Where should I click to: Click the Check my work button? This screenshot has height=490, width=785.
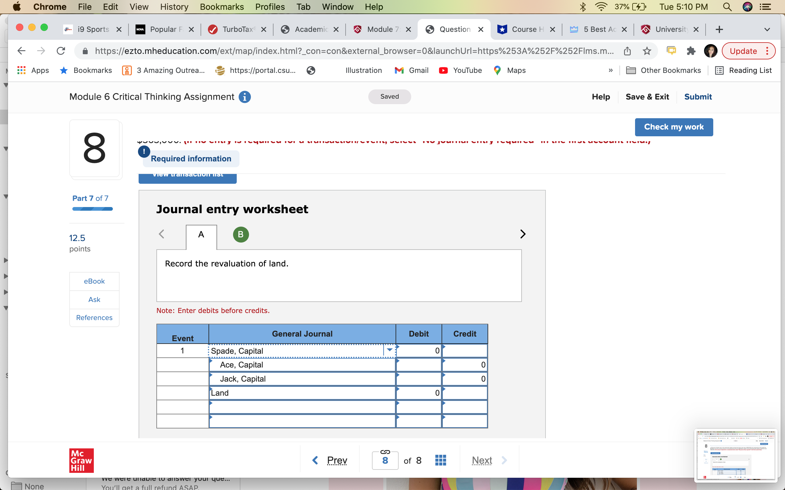point(673,127)
